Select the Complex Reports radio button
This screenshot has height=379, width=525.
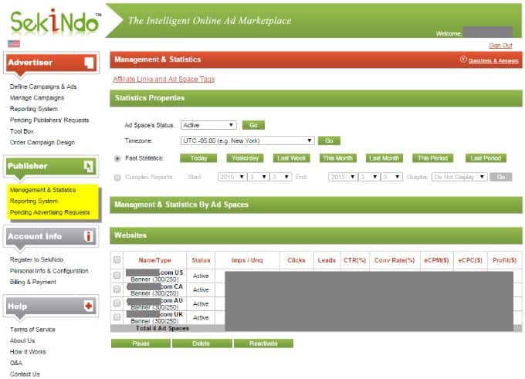117,177
